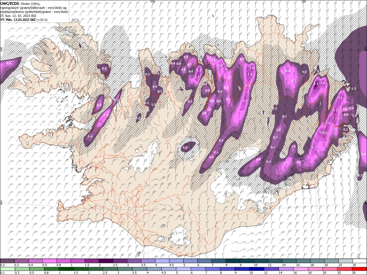Pick the white 30 snow legend swatch
Viewport: 367px width, 275px height.
click(x=359, y=261)
